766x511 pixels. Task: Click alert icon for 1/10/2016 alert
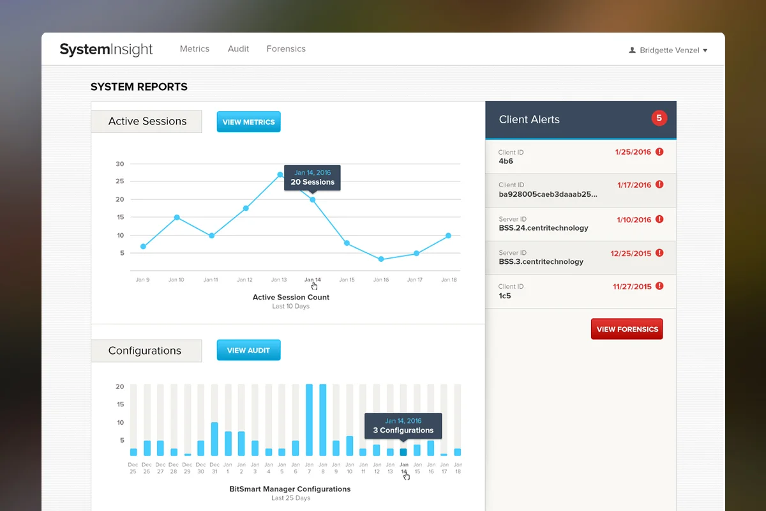[x=659, y=219]
